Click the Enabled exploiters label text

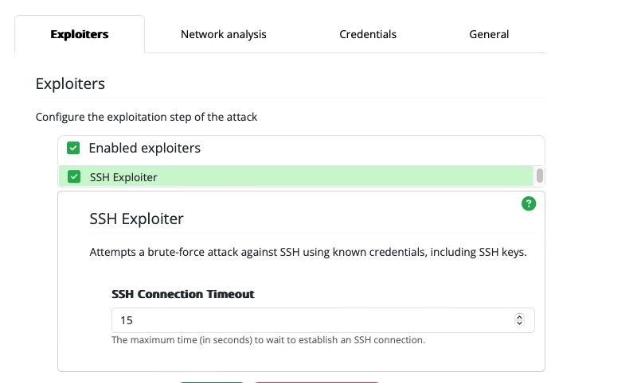tap(144, 148)
